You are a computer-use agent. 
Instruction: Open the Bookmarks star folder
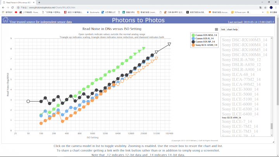[93, 12]
